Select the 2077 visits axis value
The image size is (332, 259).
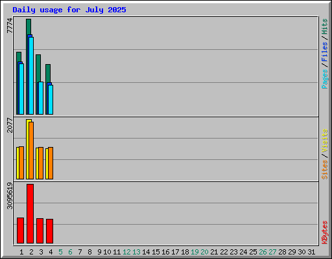pyautogui.click(x=10, y=125)
